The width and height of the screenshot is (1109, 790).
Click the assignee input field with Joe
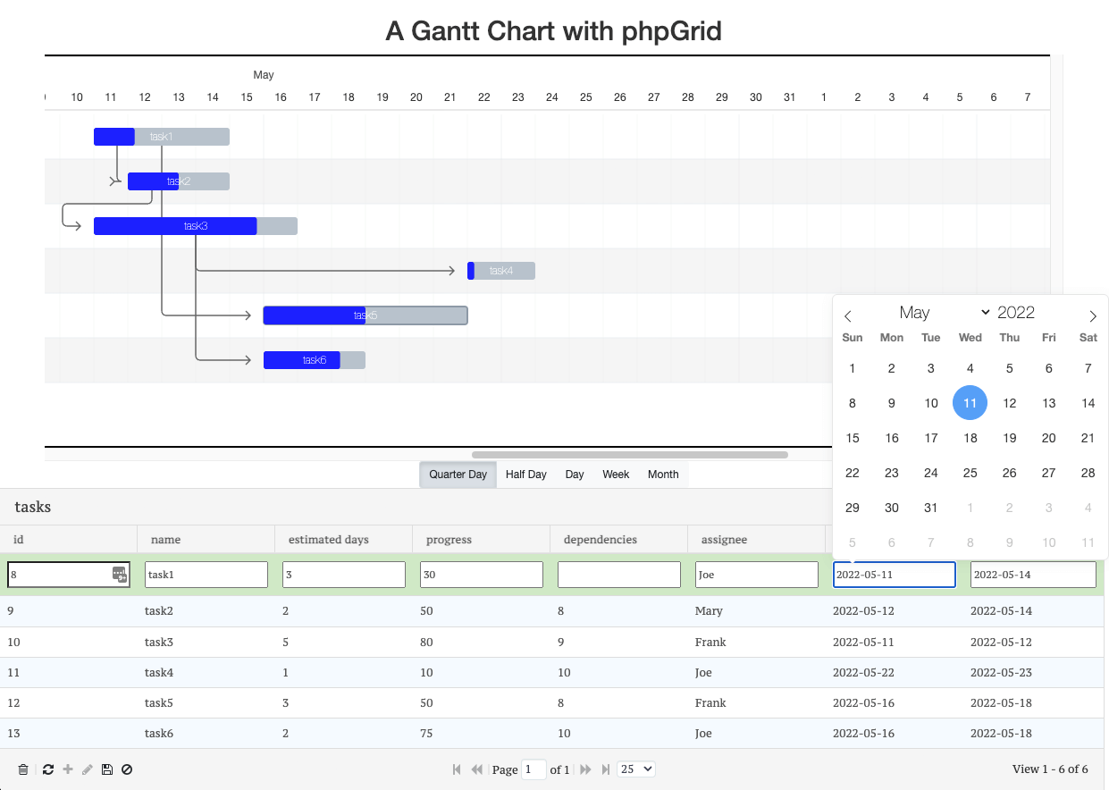click(756, 575)
